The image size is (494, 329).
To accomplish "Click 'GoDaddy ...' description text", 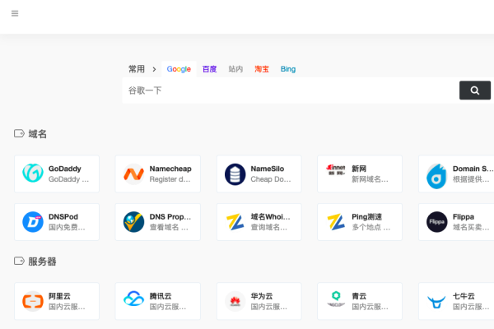I will (x=68, y=179).
